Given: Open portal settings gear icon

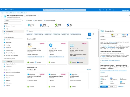Looking at the screenshot, I should [x=107, y=10].
